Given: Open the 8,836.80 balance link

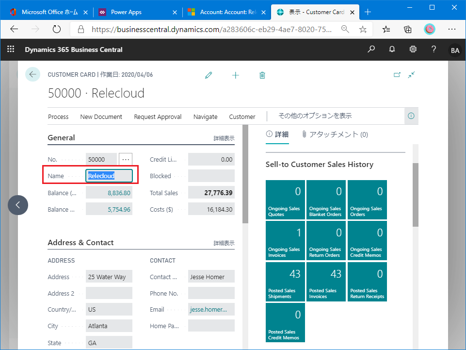Looking at the screenshot, I should (119, 193).
